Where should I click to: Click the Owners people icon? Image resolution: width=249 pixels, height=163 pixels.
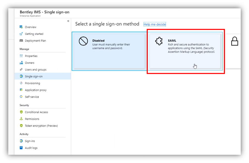[x=21, y=63]
